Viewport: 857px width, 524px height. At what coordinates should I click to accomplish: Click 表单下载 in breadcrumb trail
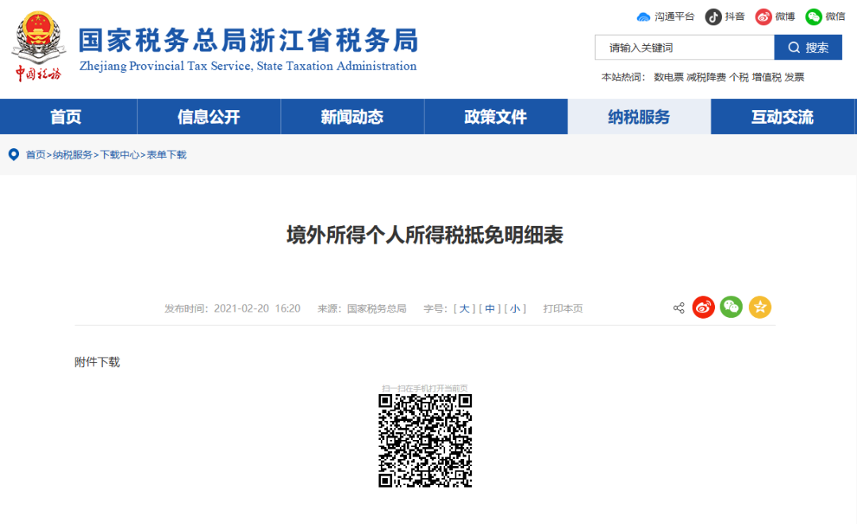[167, 155]
